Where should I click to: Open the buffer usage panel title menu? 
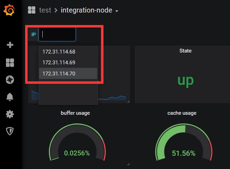coord(75,113)
